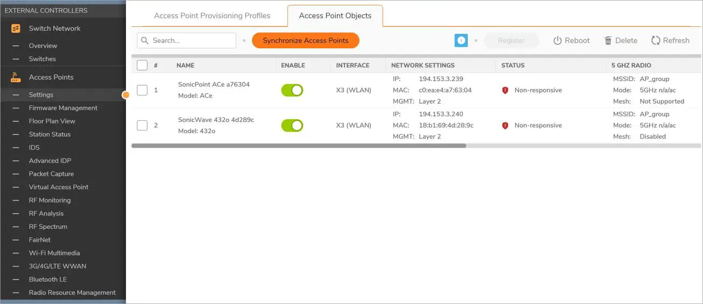Click the Access Points router icon
The width and height of the screenshot is (703, 304).
click(16, 77)
